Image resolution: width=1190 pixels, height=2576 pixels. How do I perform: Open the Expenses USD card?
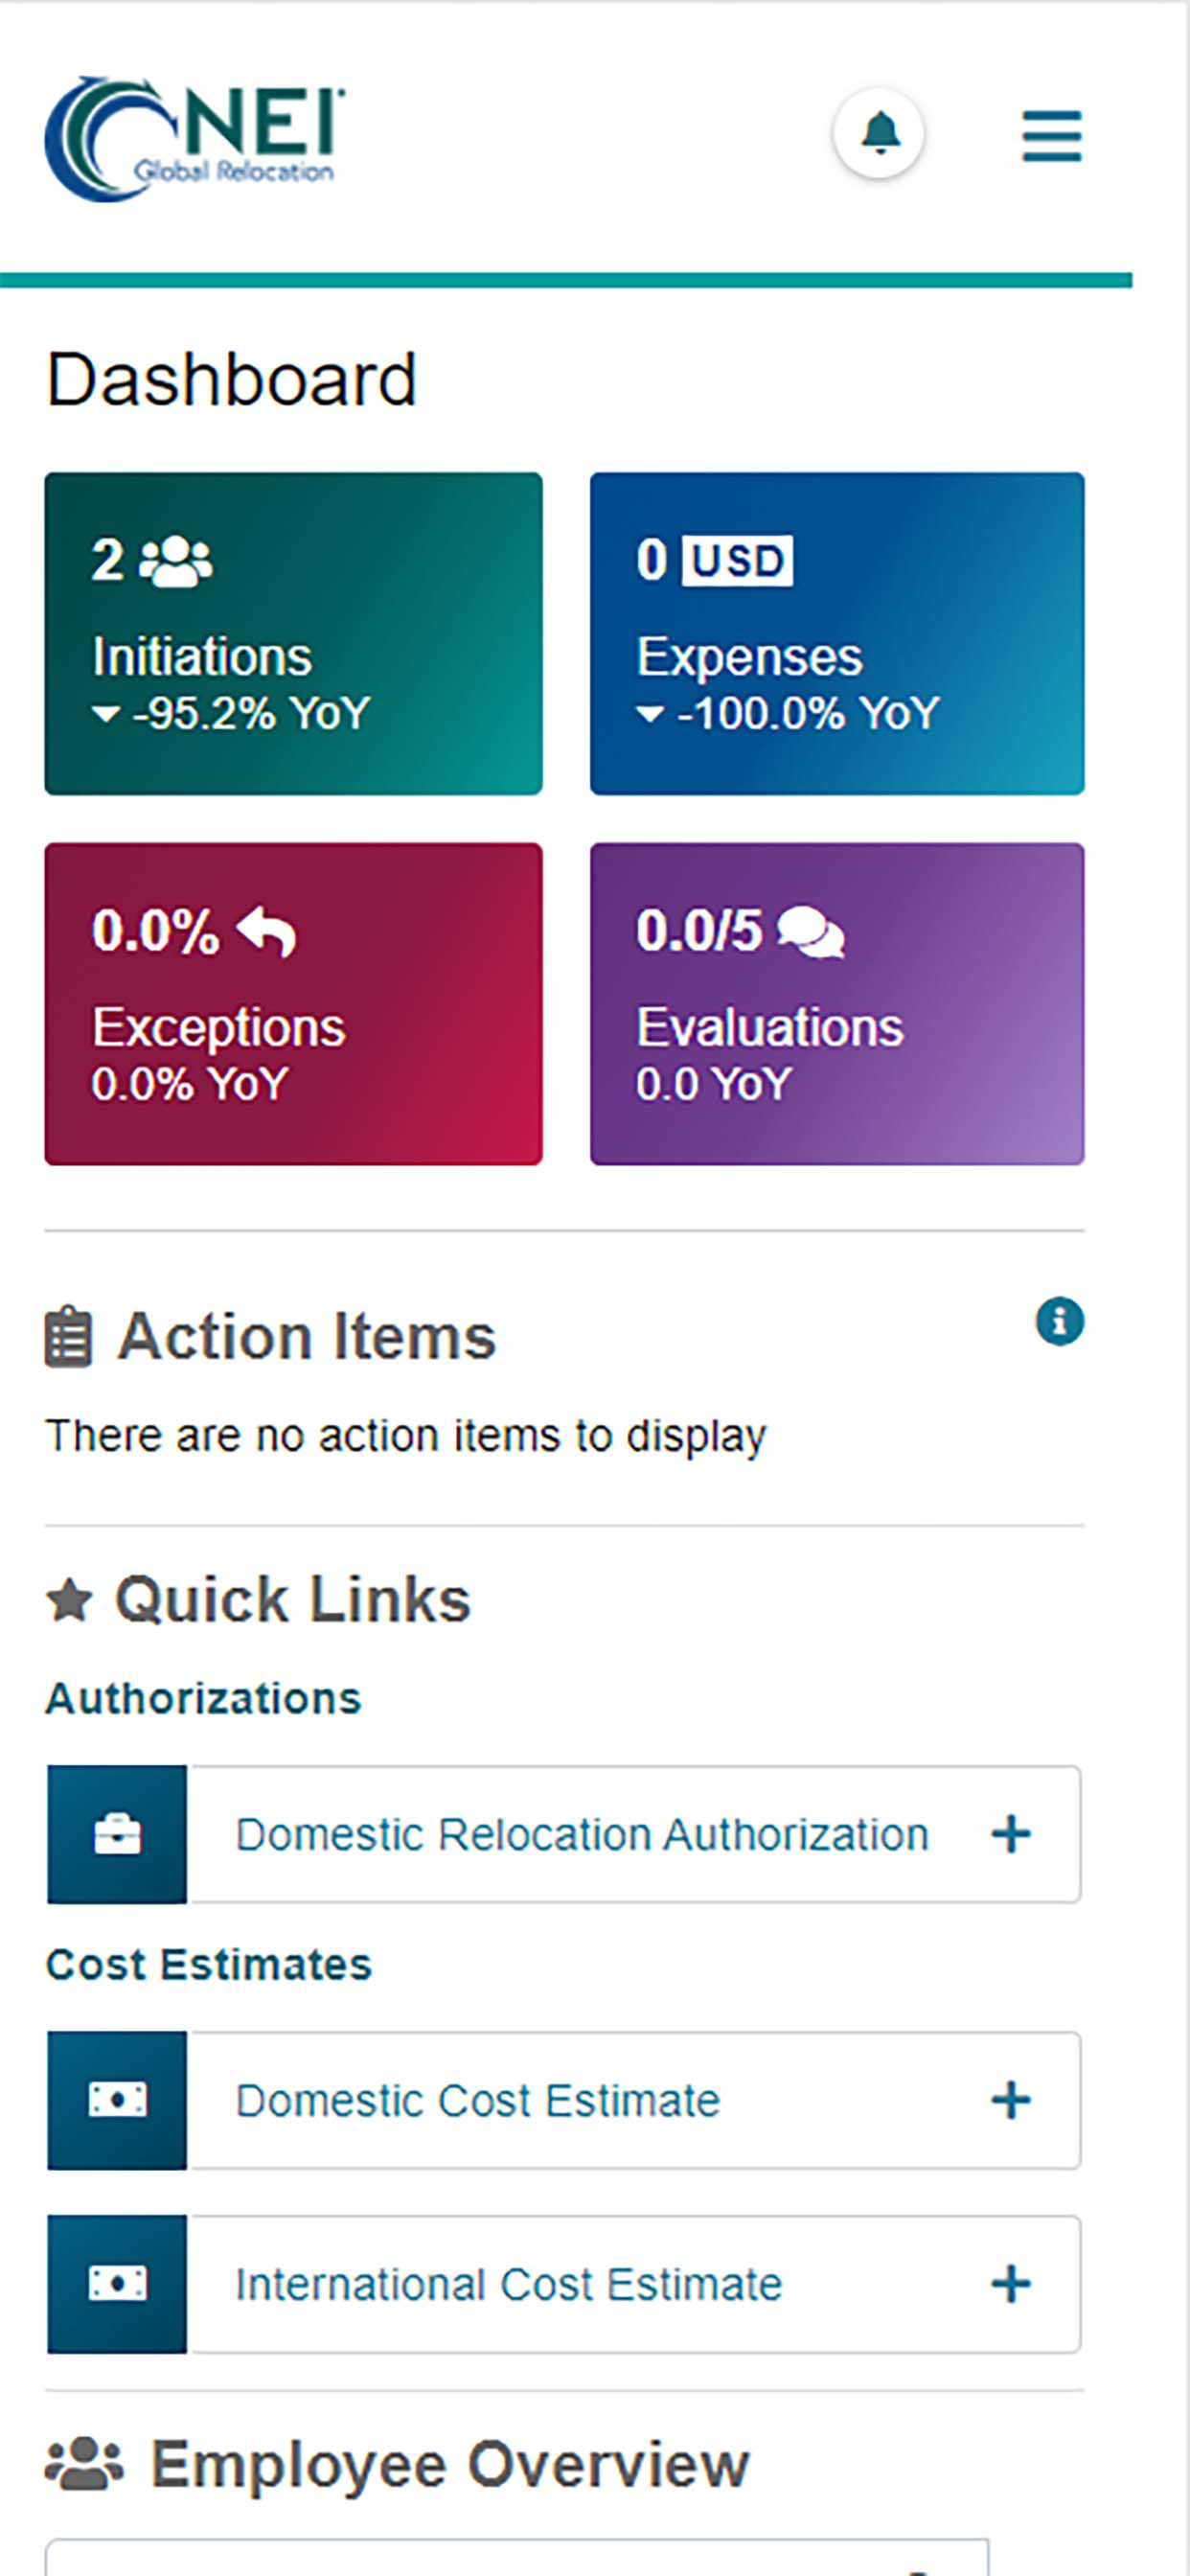(x=837, y=633)
